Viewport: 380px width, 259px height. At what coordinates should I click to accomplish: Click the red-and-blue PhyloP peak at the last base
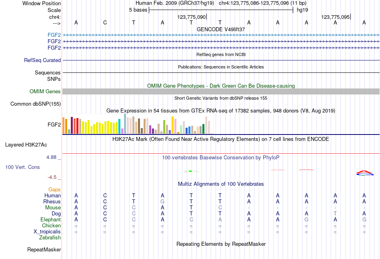click(x=364, y=173)
